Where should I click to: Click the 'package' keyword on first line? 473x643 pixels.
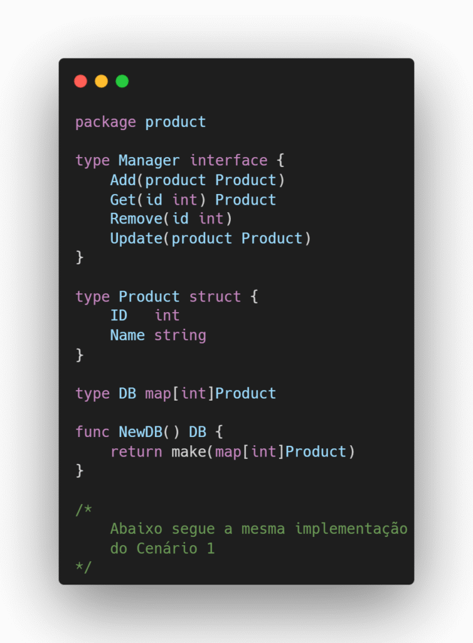105,122
